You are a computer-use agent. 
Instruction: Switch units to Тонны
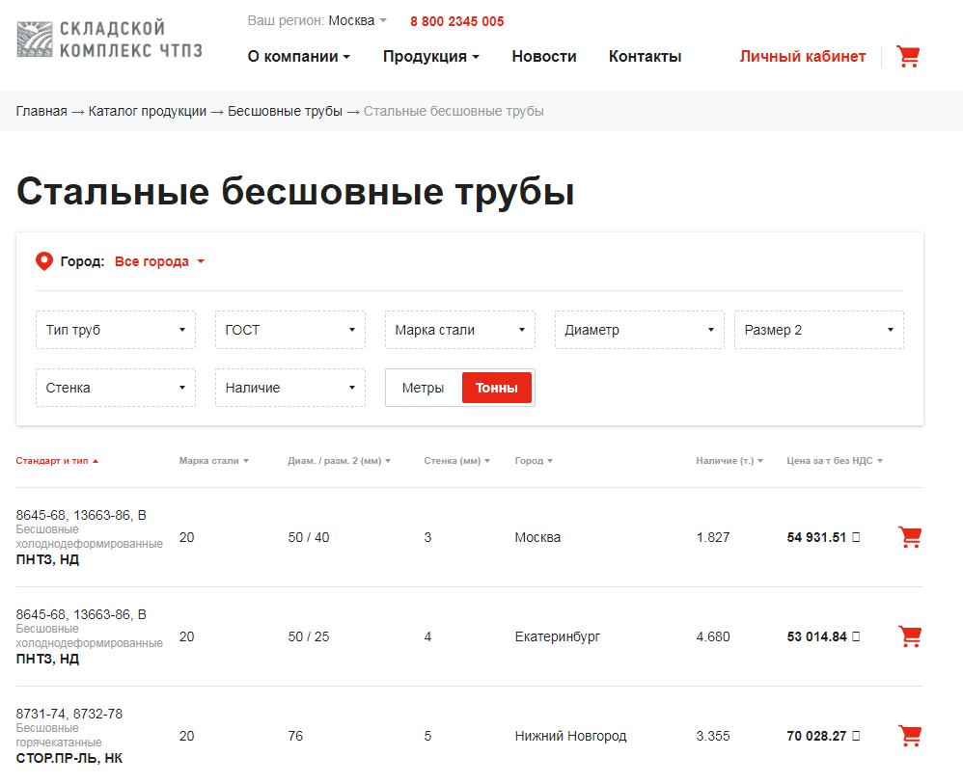click(496, 388)
